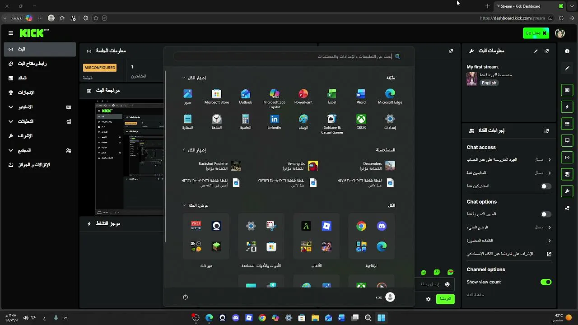Disable Show view count switch
578x325 pixels.
pyautogui.click(x=546, y=282)
